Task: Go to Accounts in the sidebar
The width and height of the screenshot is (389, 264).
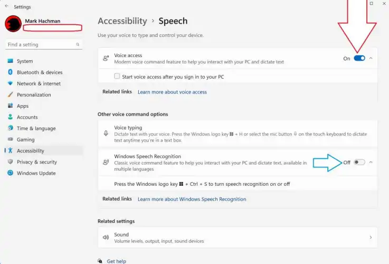Action: pos(27,117)
